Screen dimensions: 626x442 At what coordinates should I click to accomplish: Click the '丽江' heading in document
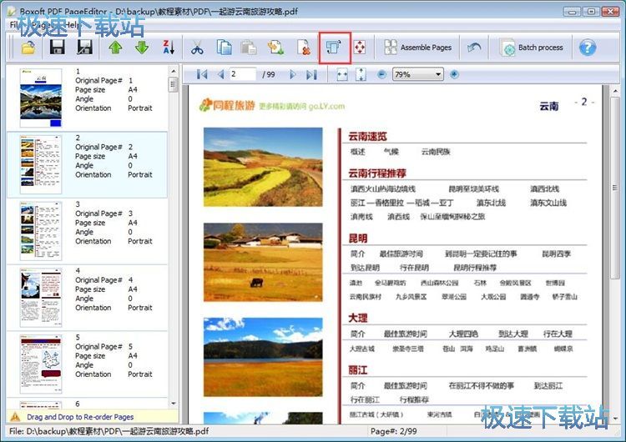tap(358, 370)
